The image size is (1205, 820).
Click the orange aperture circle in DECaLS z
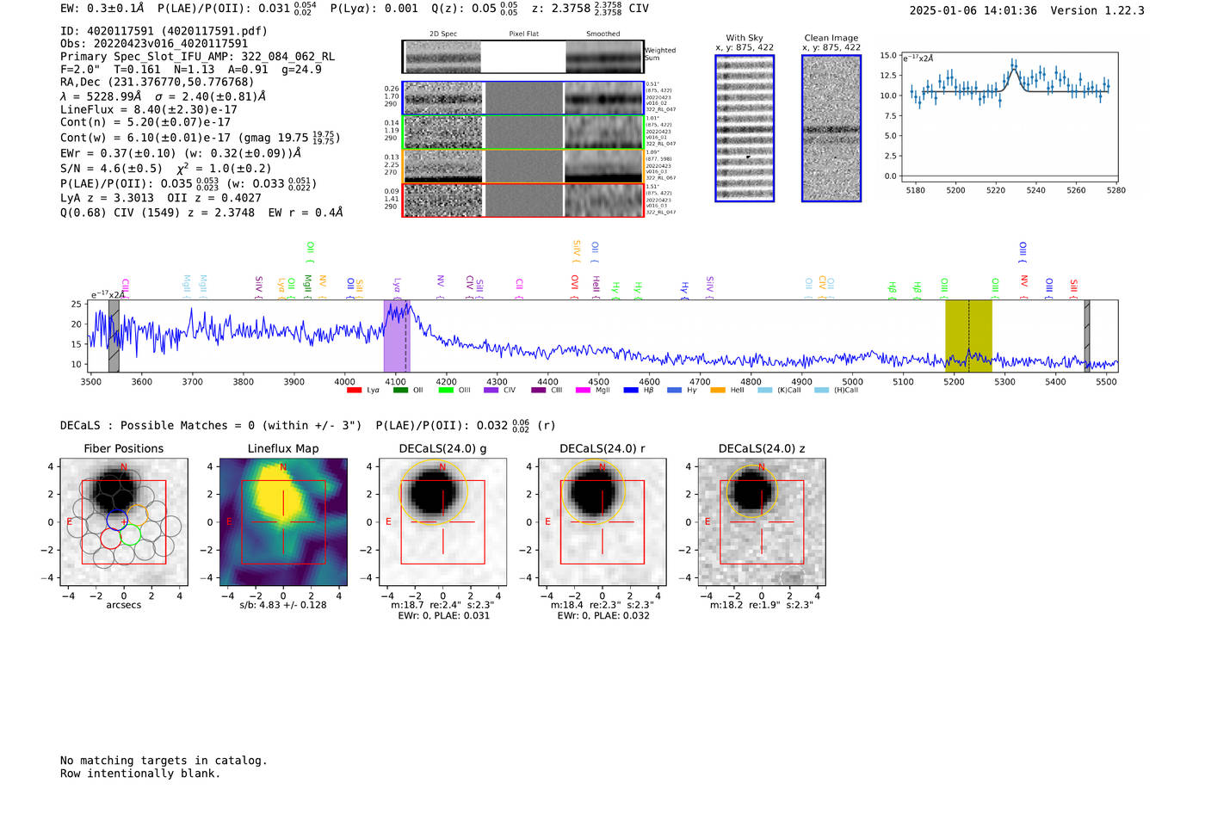(752, 491)
